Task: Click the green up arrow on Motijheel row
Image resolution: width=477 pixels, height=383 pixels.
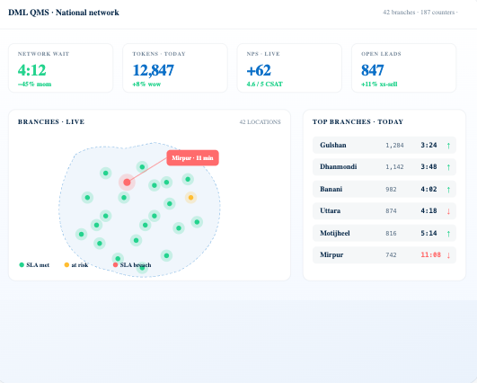Action: tap(448, 234)
